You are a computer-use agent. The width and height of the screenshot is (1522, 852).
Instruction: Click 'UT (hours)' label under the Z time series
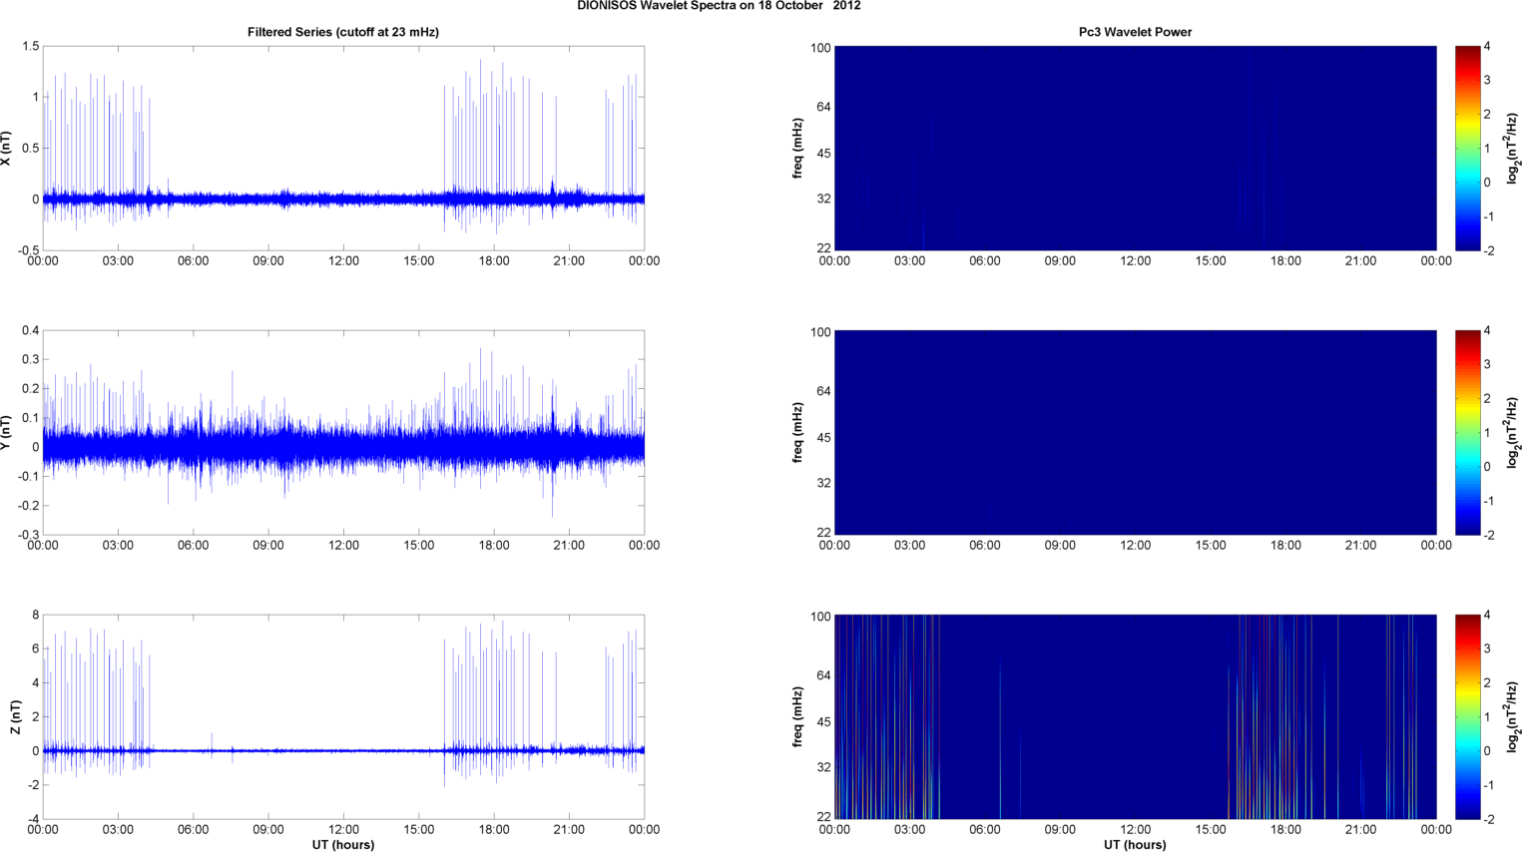(343, 845)
